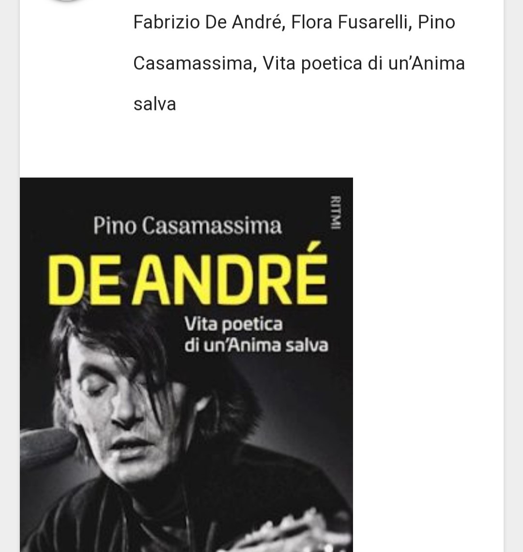The width and height of the screenshot is (523, 552).
Task: Open the Flora Fusarelli tag link
Action: coord(351,22)
